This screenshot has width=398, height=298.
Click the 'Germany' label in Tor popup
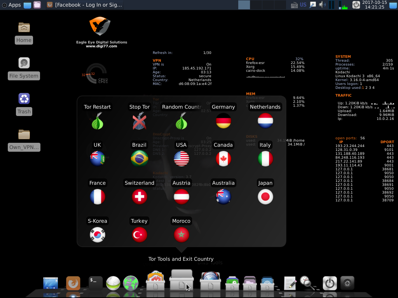223,107
